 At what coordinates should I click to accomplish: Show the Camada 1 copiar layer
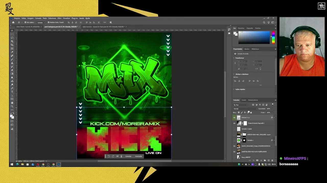point(234,129)
